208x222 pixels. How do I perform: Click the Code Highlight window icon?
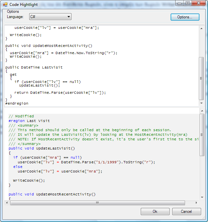[5, 5]
